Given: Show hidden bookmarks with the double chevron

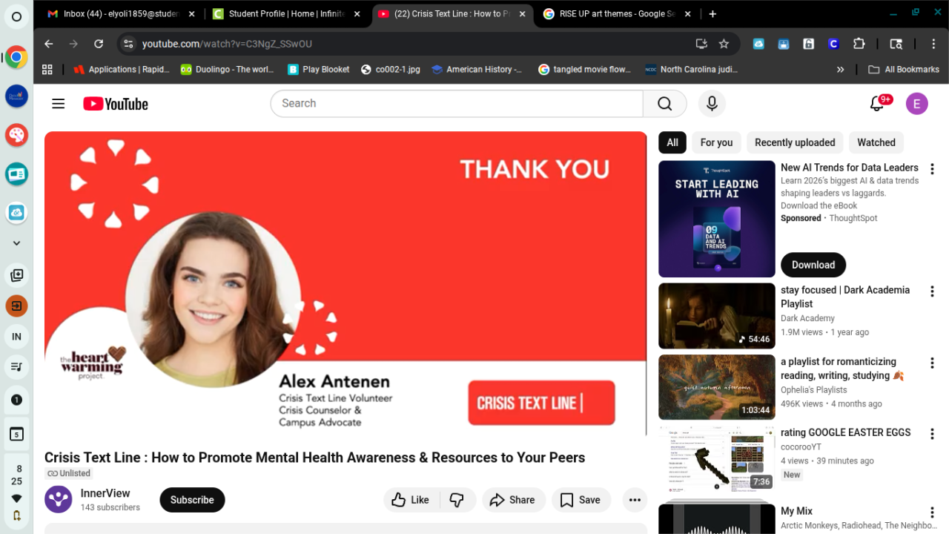Looking at the screenshot, I should pyautogui.click(x=840, y=69).
